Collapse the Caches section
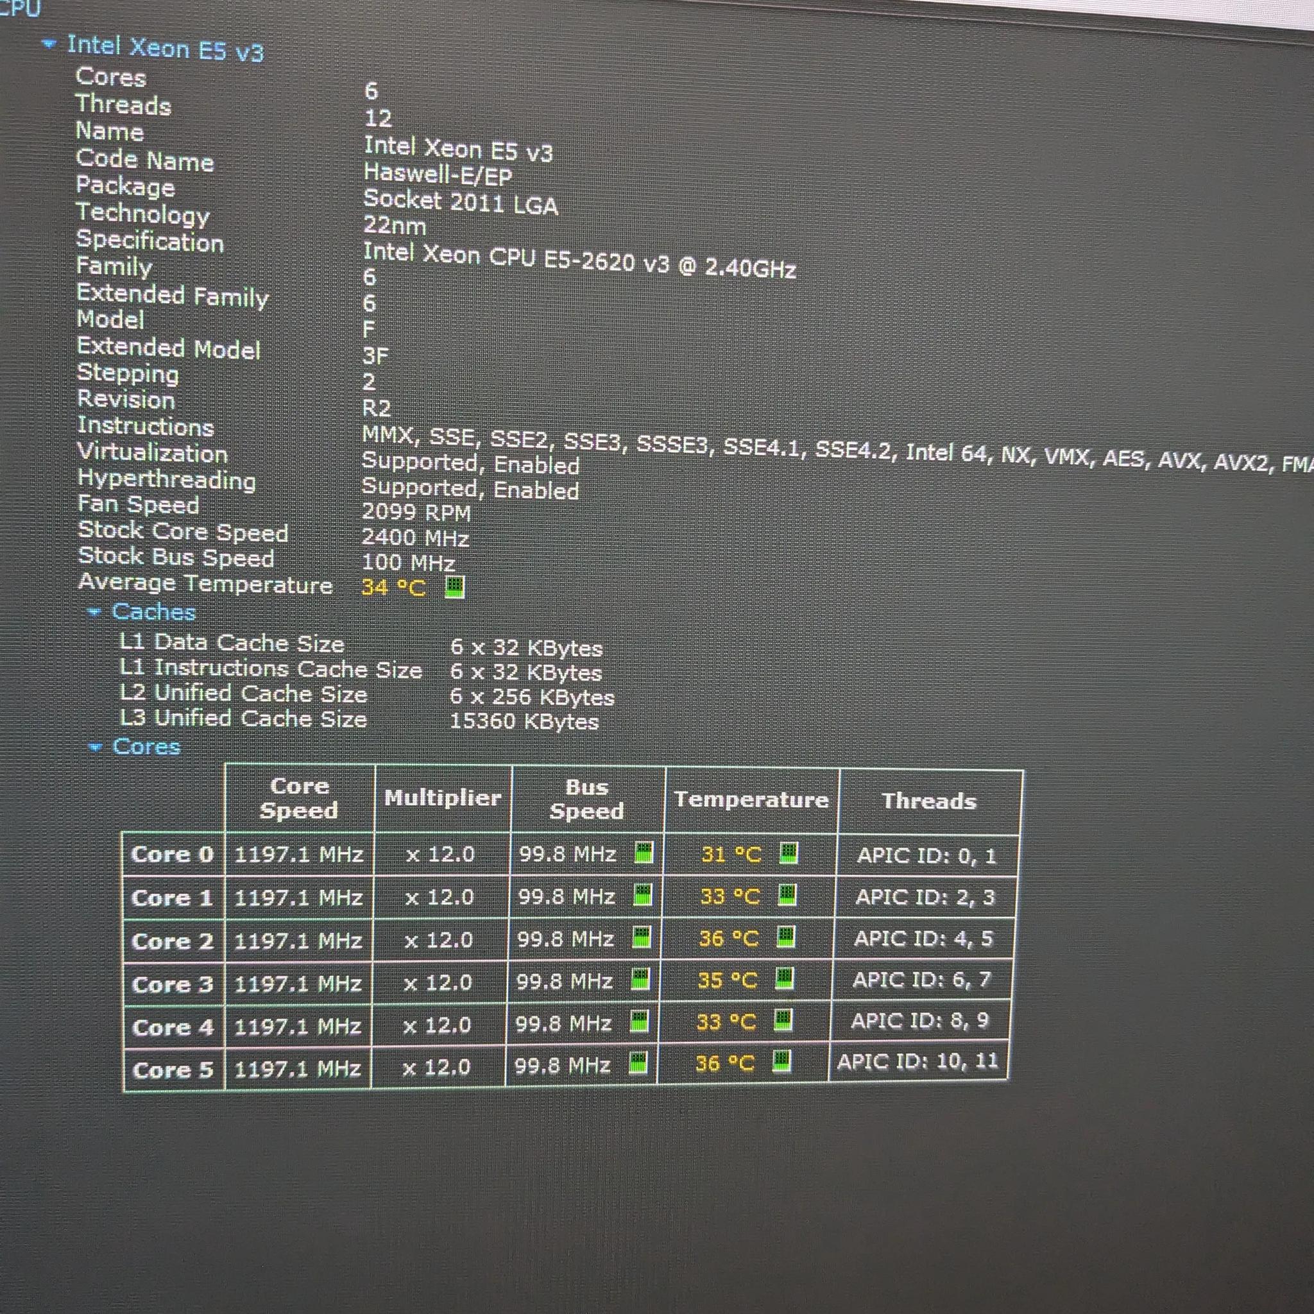Image resolution: width=1314 pixels, height=1314 pixels. (94, 612)
